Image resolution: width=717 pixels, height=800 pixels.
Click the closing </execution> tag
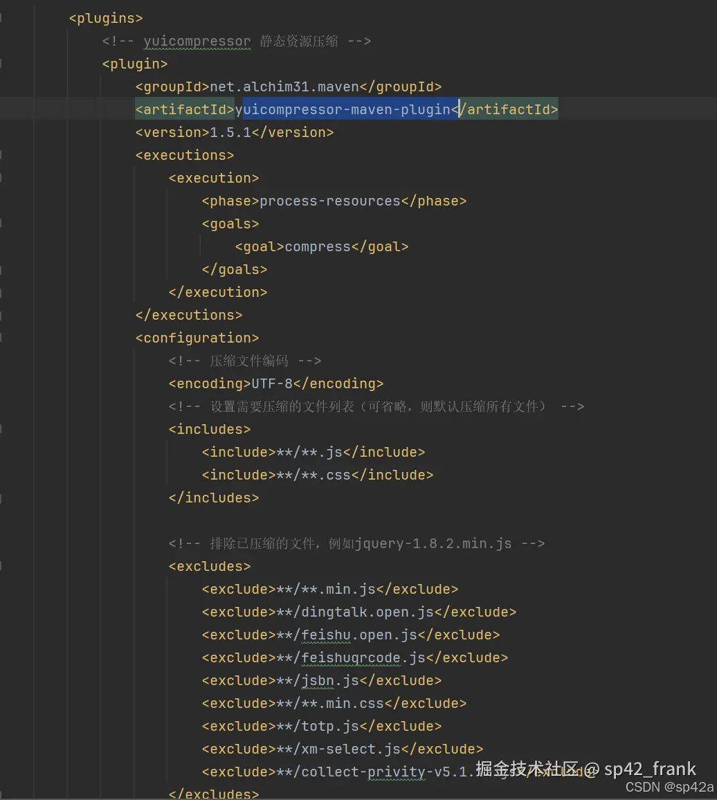218,292
